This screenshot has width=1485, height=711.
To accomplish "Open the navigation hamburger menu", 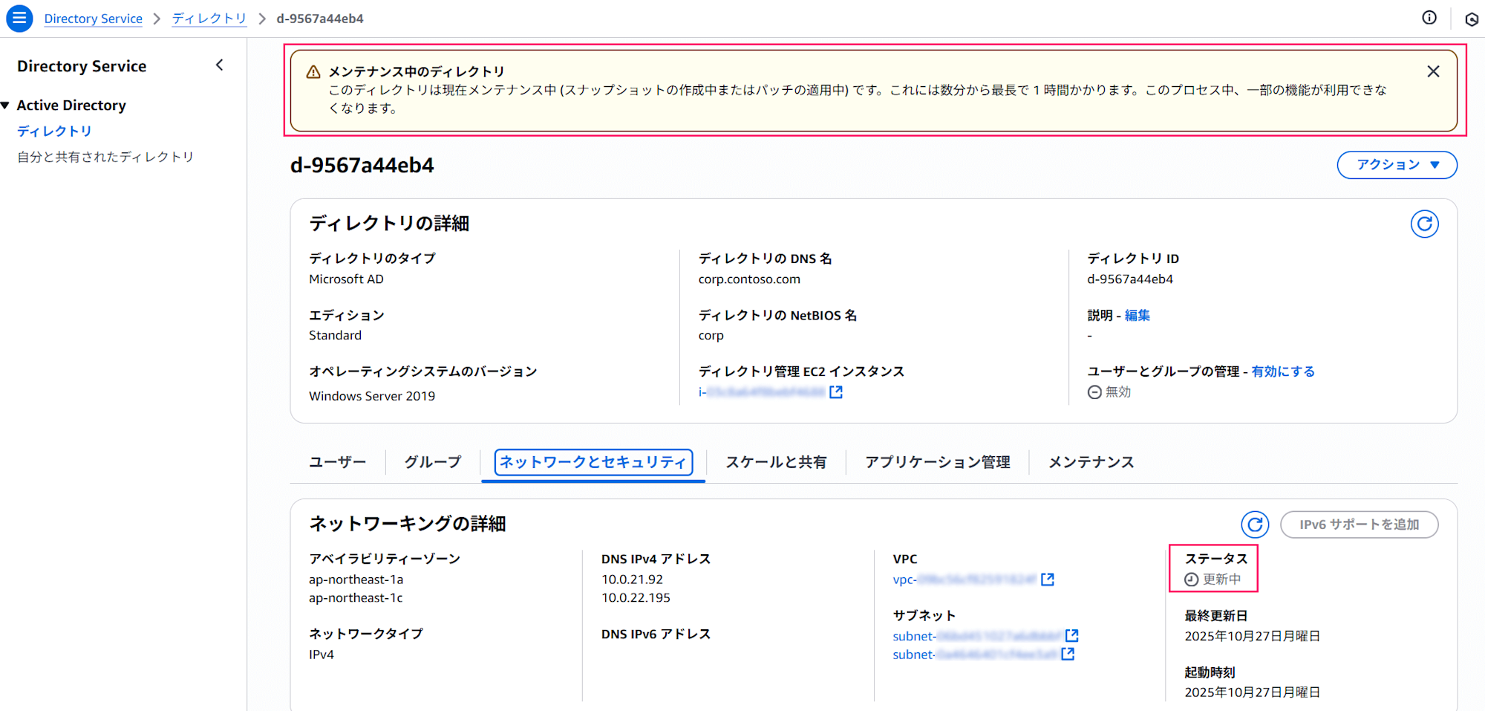I will [19, 18].
